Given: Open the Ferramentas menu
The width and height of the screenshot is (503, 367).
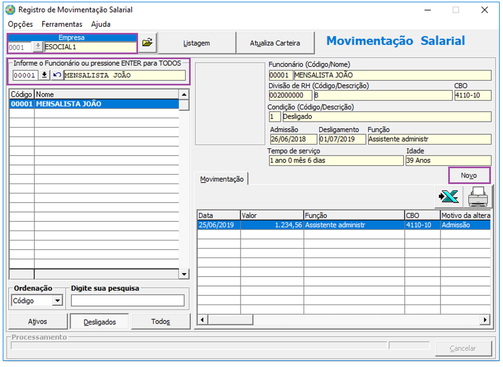Looking at the screenshot, I should [x=62, y=24].
